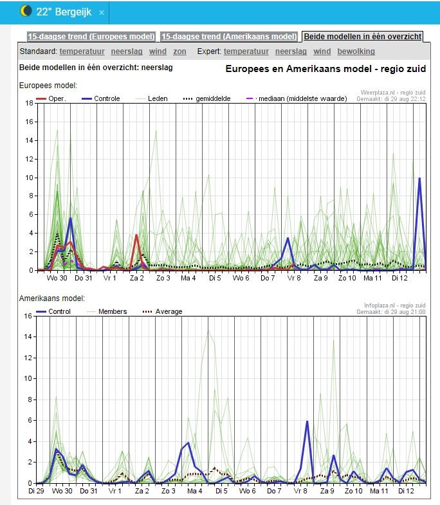Viewport: 440px width, 505px height.
Task: Open Standaard zon chart link
Action: 179,51
